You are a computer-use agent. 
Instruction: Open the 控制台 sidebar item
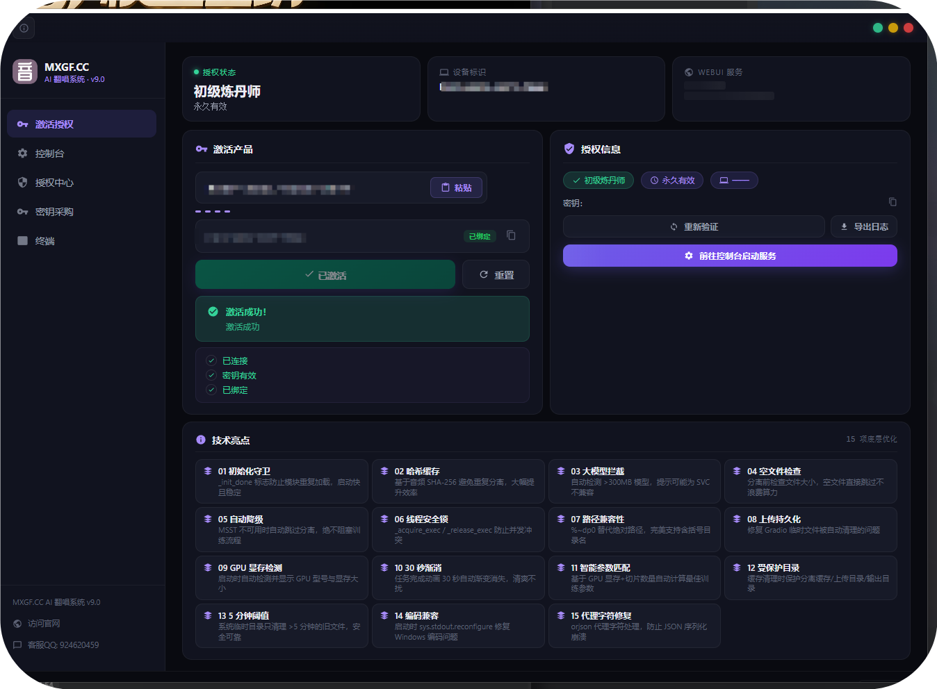[81, 153]
